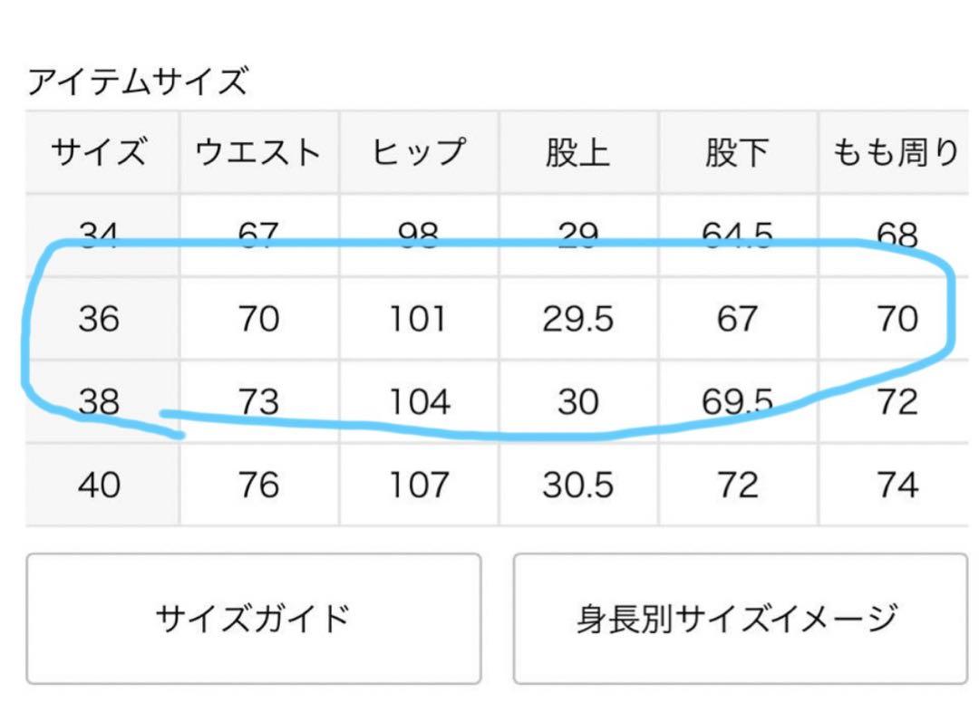This screenshot has width=979, height=702.
Task: Open the サイズガイド button
Action: (254, 619)
